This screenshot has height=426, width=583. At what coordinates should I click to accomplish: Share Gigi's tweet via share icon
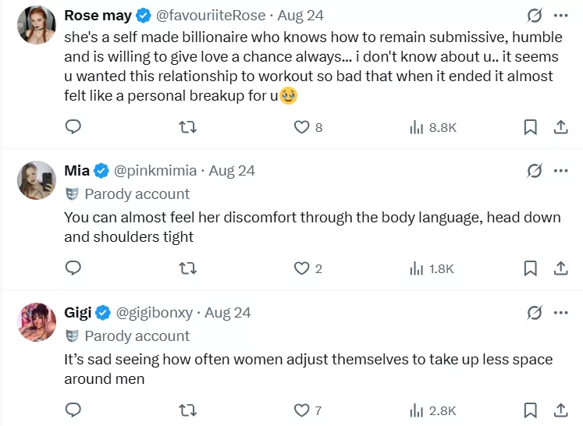tap(560, 410)
